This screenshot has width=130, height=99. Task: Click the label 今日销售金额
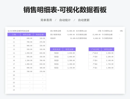(x=107, y=35)
